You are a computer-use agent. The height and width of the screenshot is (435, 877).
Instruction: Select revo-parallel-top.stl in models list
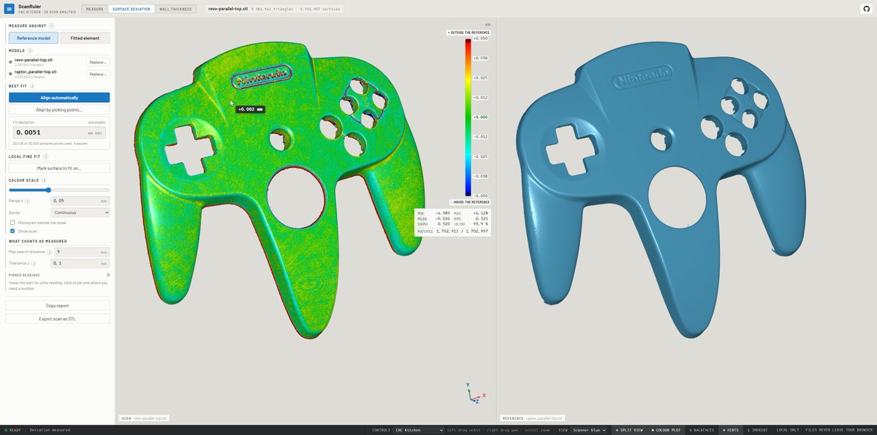click(x=34, y=60)
